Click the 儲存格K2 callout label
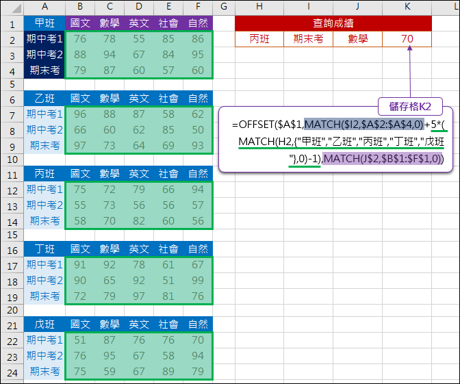Screen dimensions: 460x384 (x=410, y=107)
